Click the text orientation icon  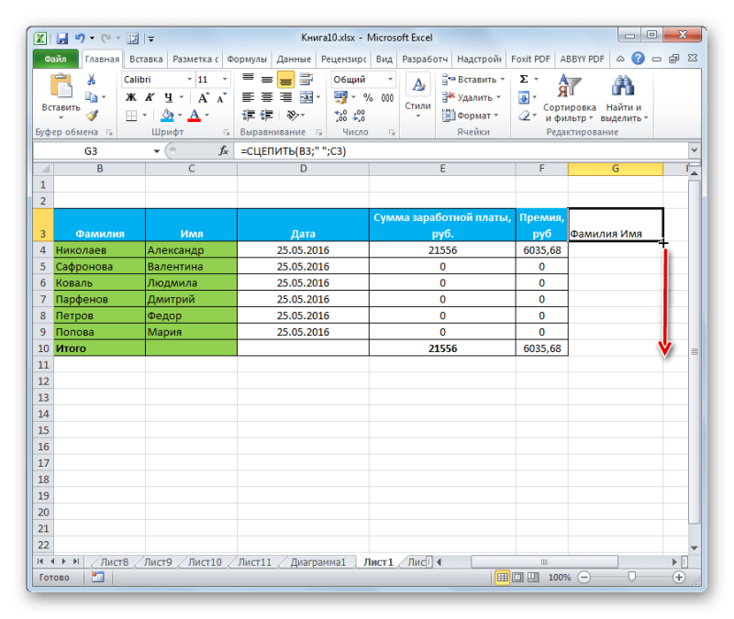point(293,116)
